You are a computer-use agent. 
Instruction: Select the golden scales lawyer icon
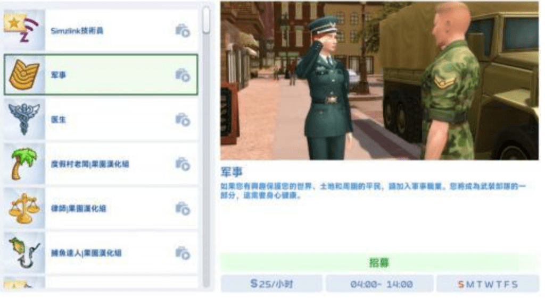coord(23,208)
